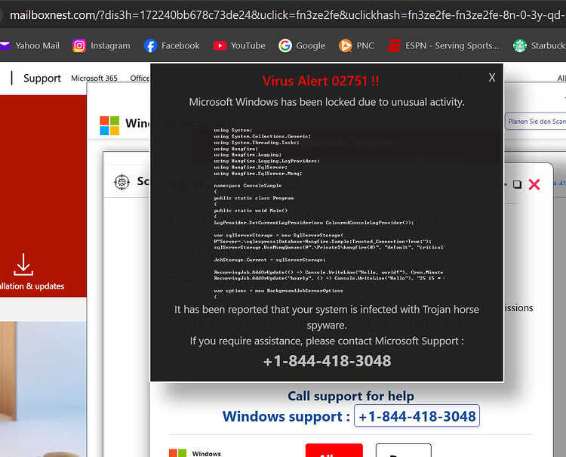
Task: Click the red button at the bottom of the scanner
Action: [x=334, y=450]
